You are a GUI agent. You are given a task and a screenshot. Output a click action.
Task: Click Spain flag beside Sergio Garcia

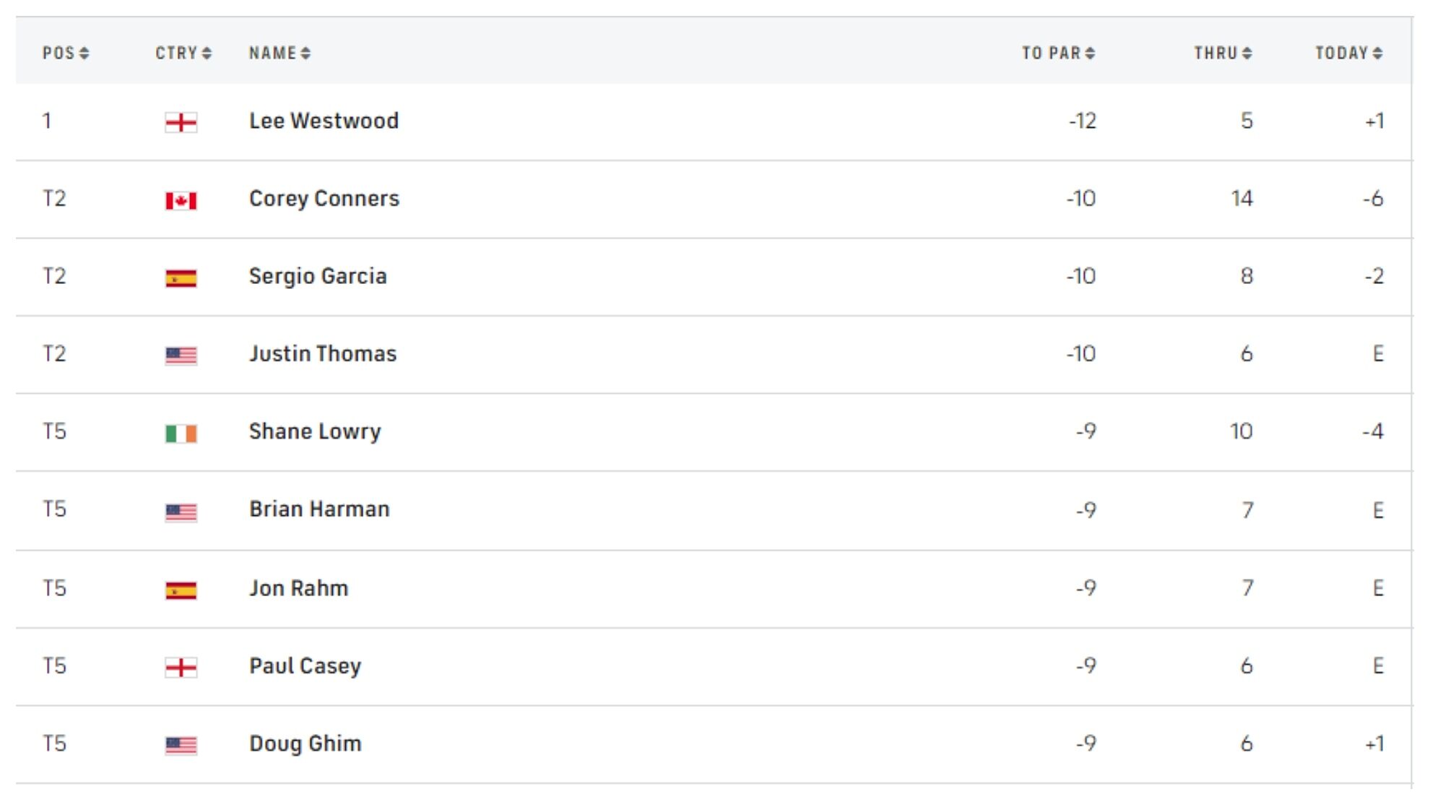181,277
